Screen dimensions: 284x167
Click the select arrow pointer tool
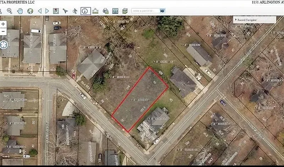click(x=65, y=11)
